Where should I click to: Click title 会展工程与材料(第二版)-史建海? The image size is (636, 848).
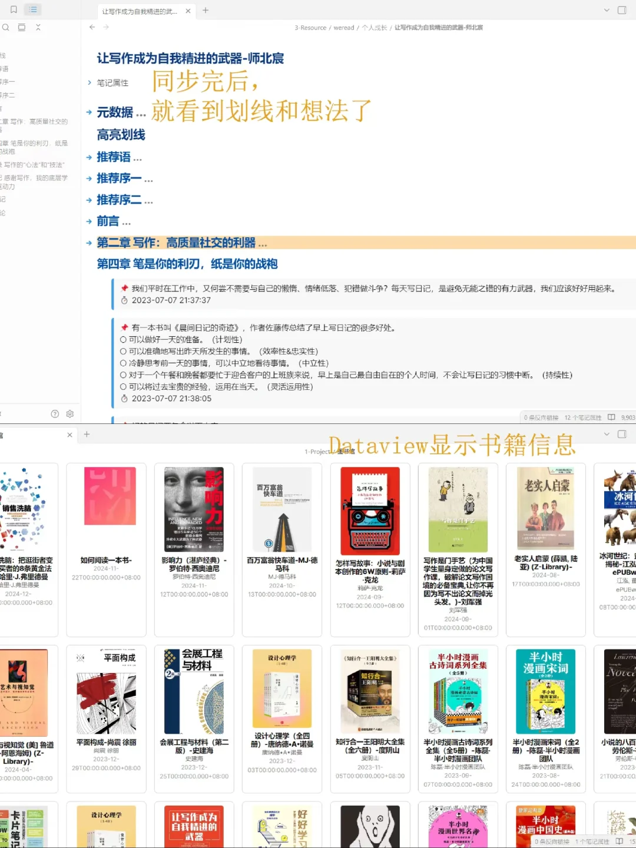[194, 746]
